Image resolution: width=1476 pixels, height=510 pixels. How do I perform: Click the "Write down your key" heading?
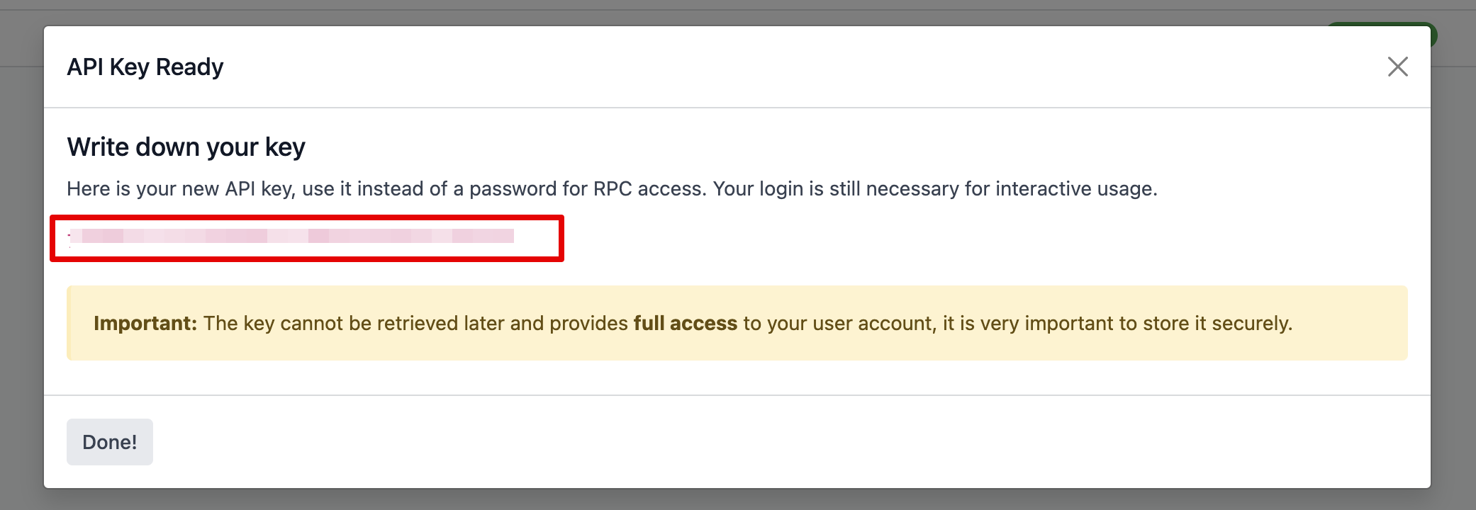186,147
